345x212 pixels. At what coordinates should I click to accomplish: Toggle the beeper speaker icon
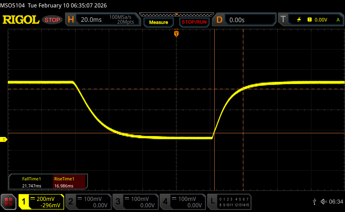point(323,202)
